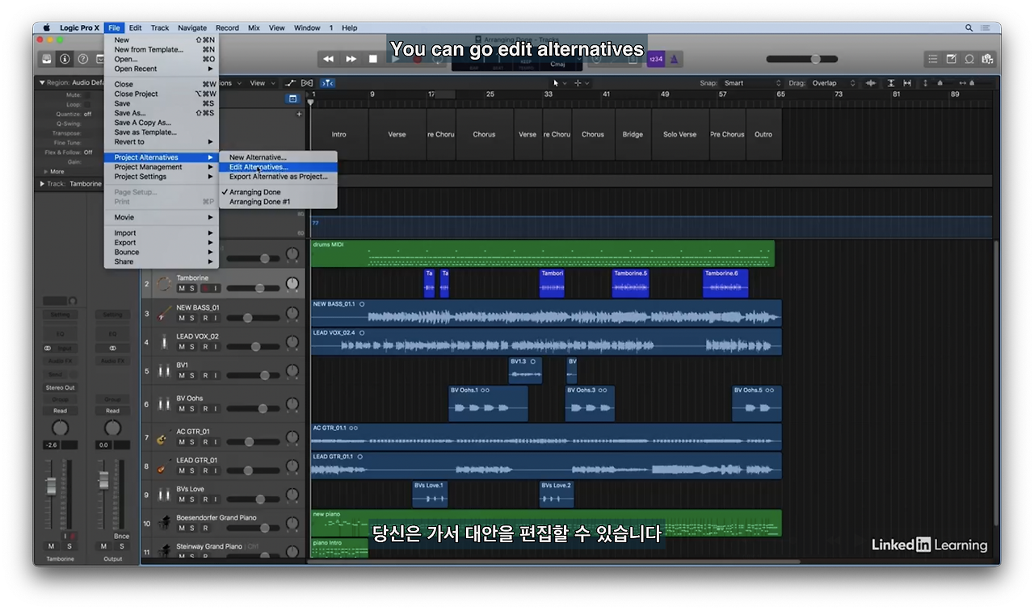Click the LEAD VOX_02 microphone icon

tap(164, 342)
